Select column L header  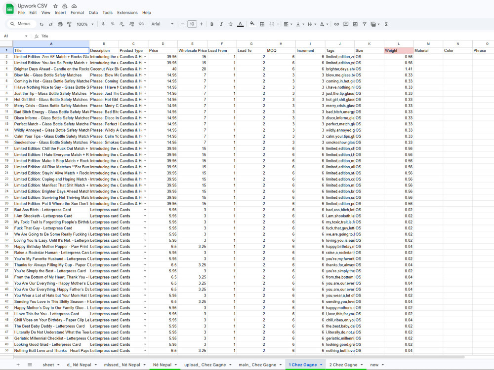click(399, 44)
